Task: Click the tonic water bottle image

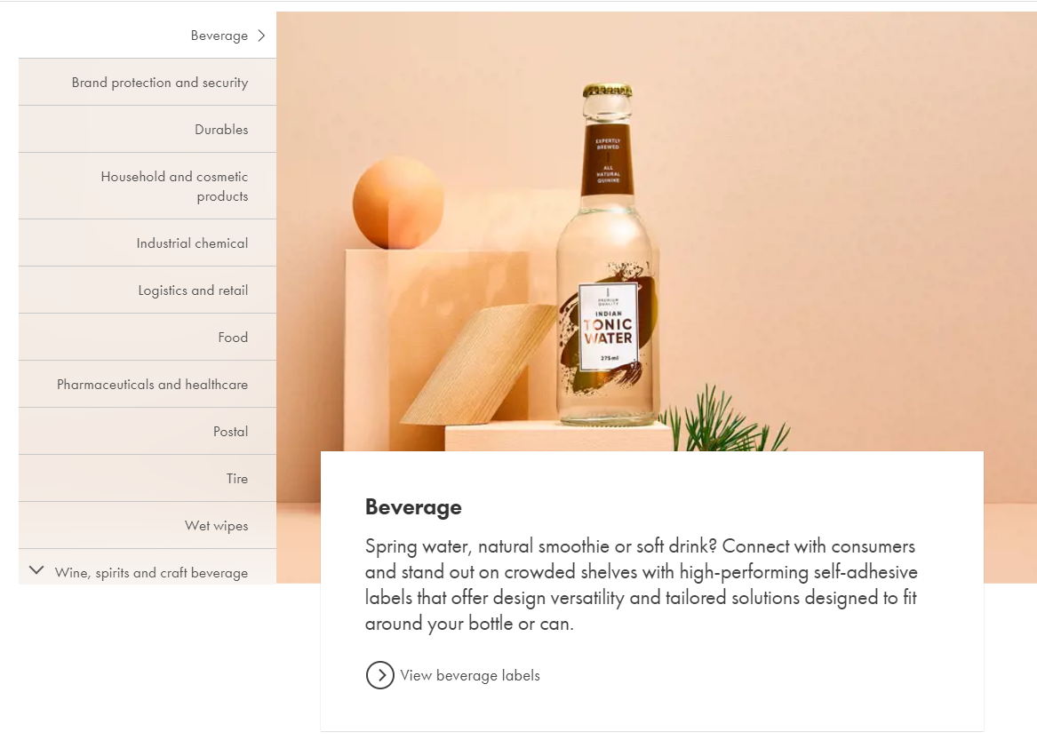Action: pos(607,255)
